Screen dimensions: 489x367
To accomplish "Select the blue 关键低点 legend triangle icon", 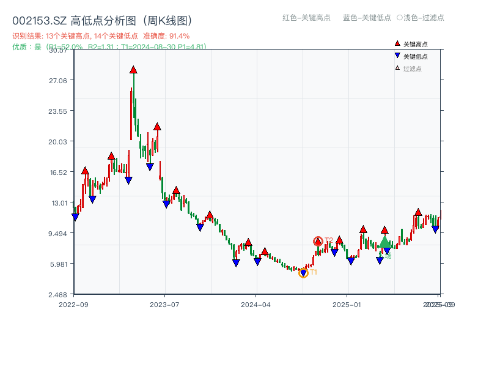I will pyautogui.click(x=397, y=55).
